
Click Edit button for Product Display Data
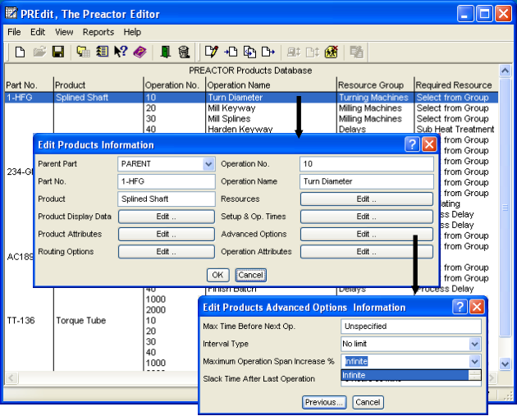[x=167, y=217]
